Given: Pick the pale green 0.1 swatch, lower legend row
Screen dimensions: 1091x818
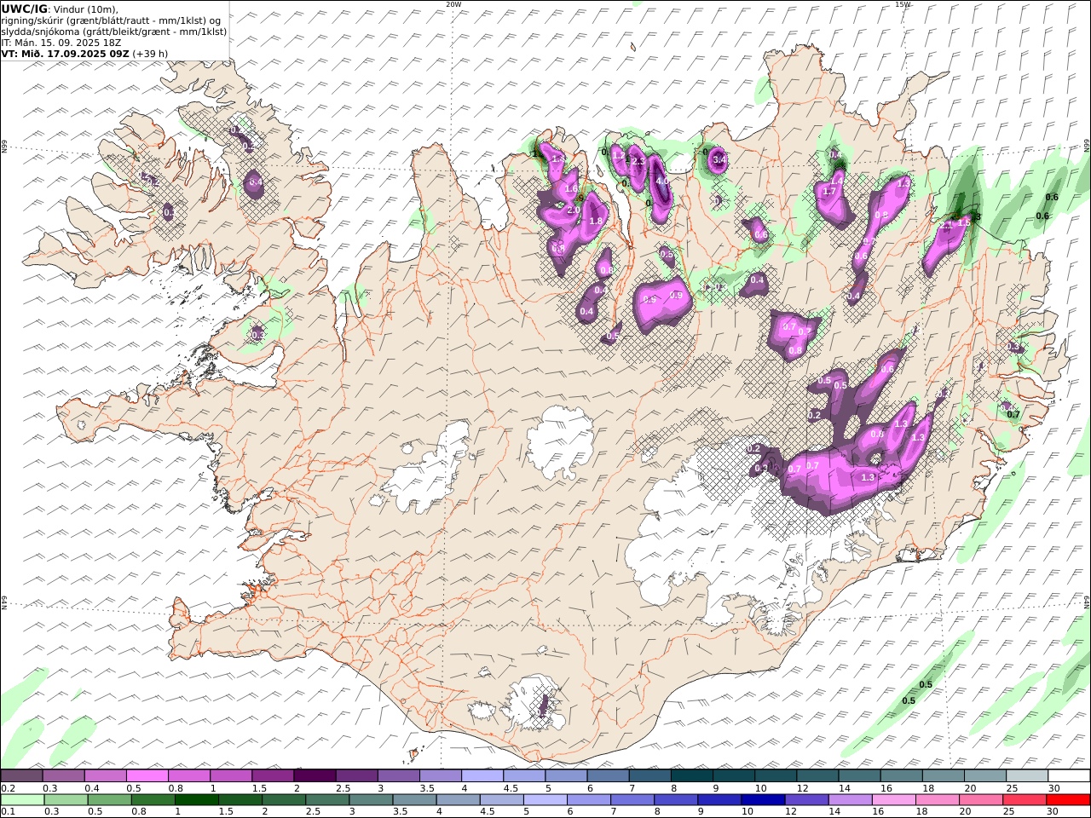Looking at the screenshot, I should coord(22,800).
